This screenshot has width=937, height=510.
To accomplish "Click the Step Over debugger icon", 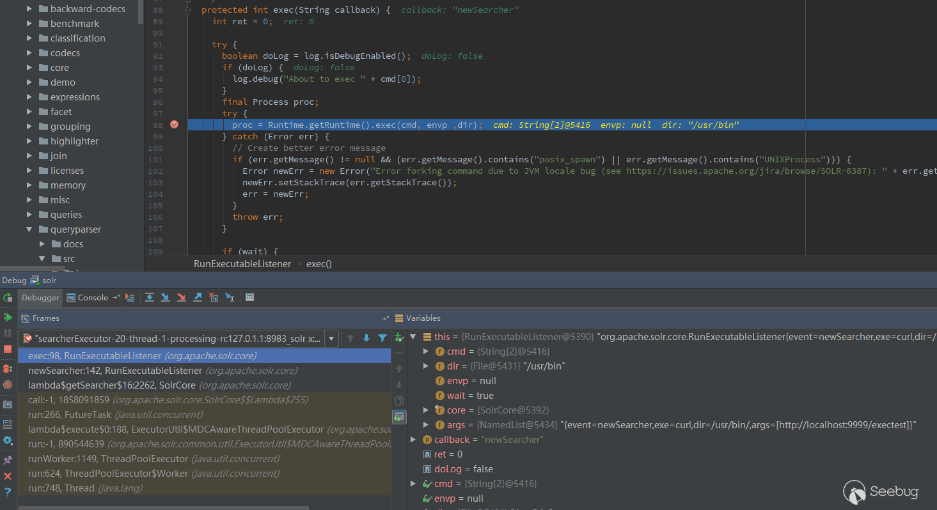I will pyautogui.click(x=150, y=298).
